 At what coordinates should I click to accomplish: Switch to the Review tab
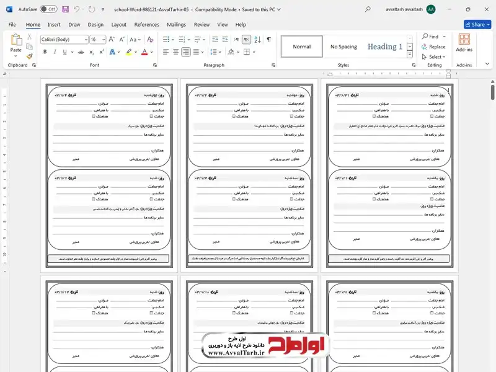pyautogui.click(x=201, y=25)
